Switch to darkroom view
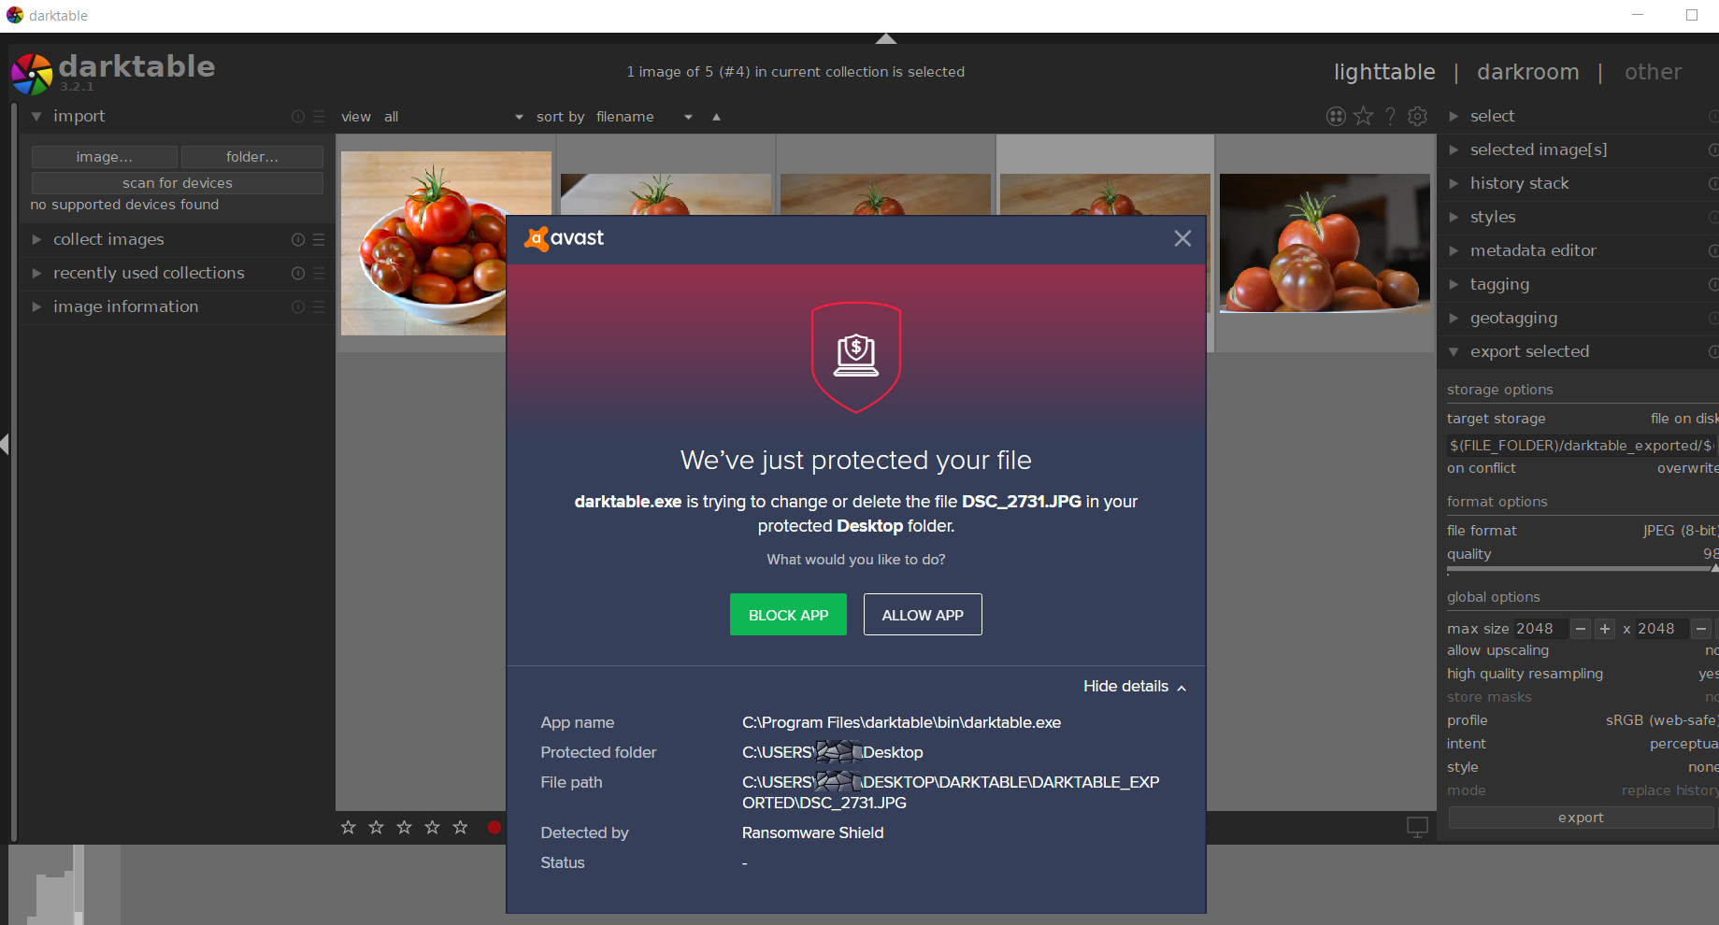This screenshot has width=1719, height=925. click(x=1528, y=72)
